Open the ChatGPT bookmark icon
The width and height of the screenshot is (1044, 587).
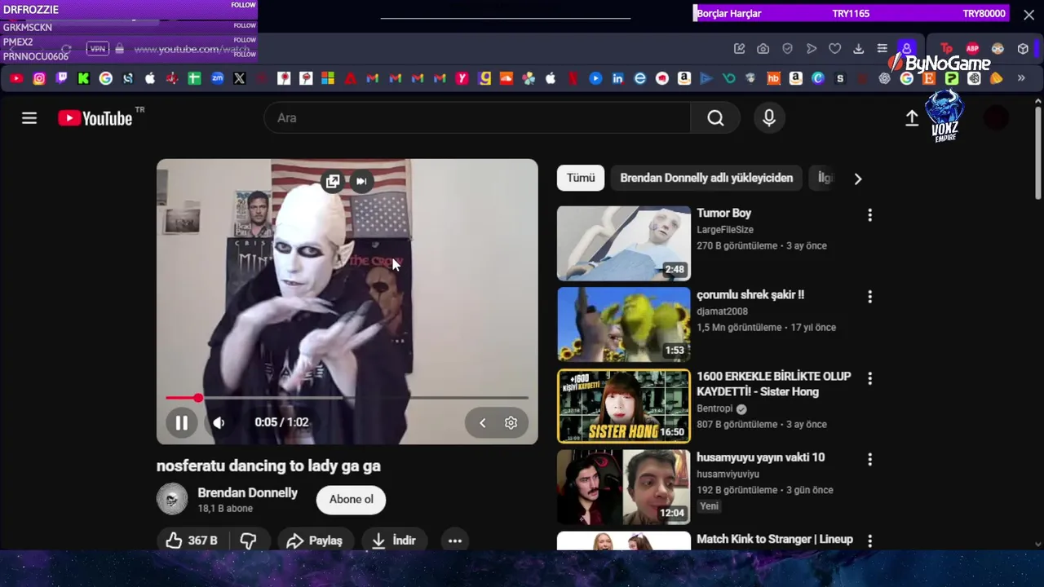(x=884, y=78)
